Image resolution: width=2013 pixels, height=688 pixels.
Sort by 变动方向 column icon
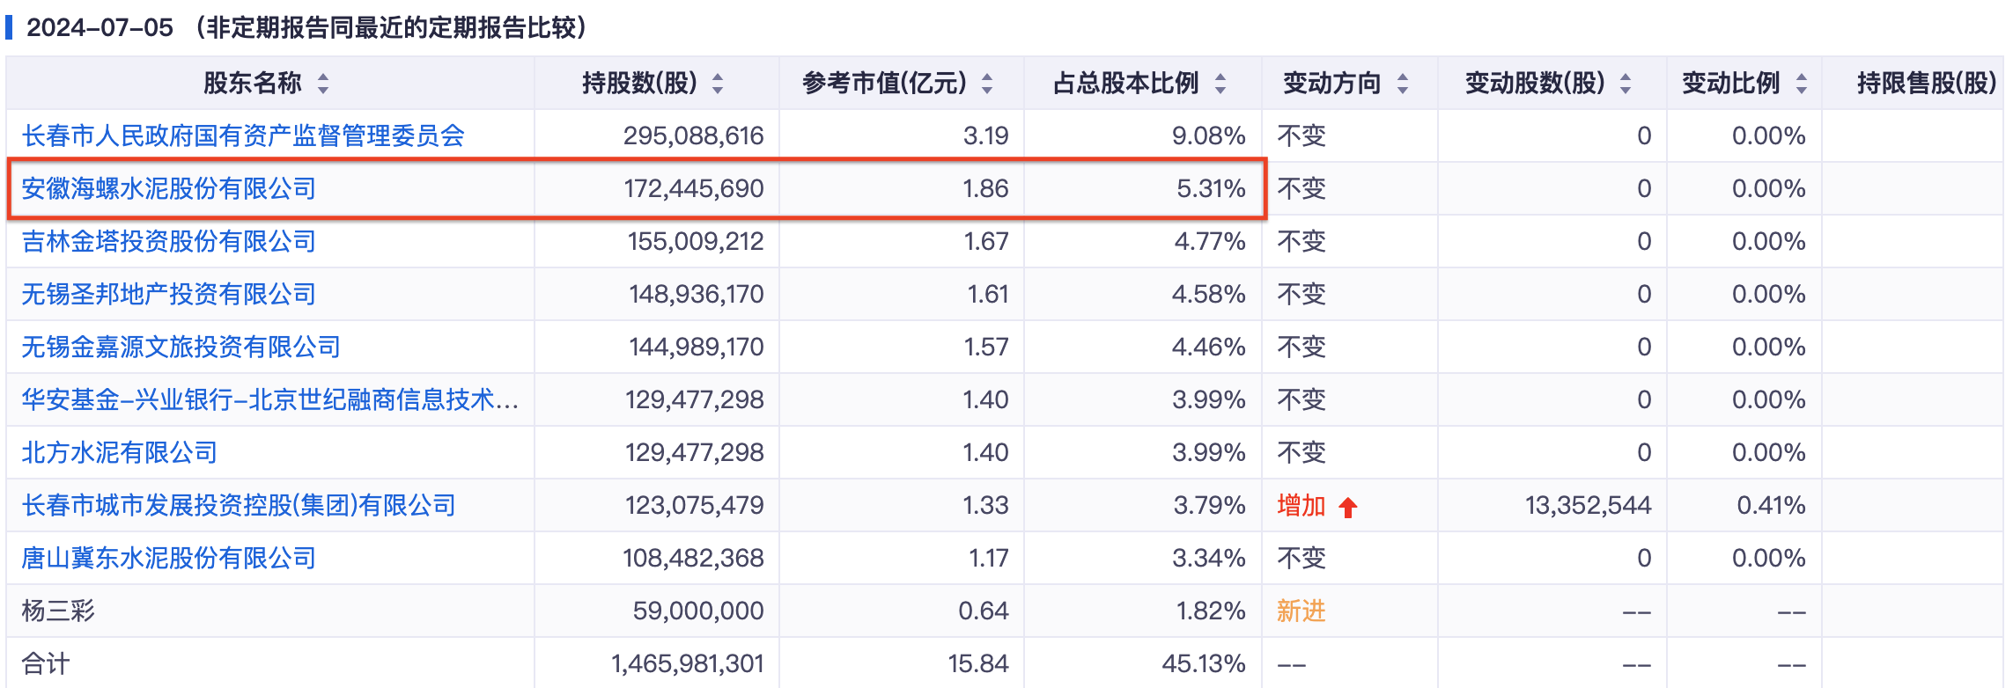pyautogui.click(x=1403, y=84)
